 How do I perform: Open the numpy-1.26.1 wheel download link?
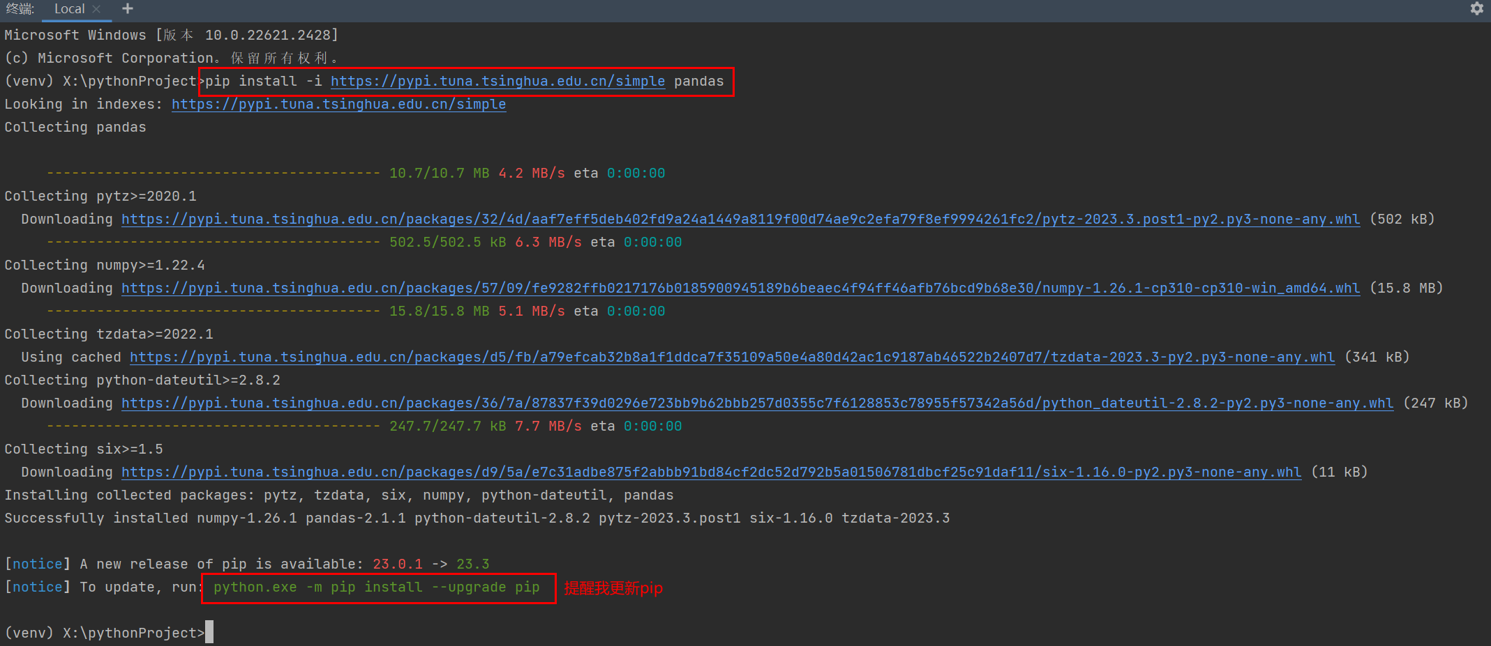point(740,289)
